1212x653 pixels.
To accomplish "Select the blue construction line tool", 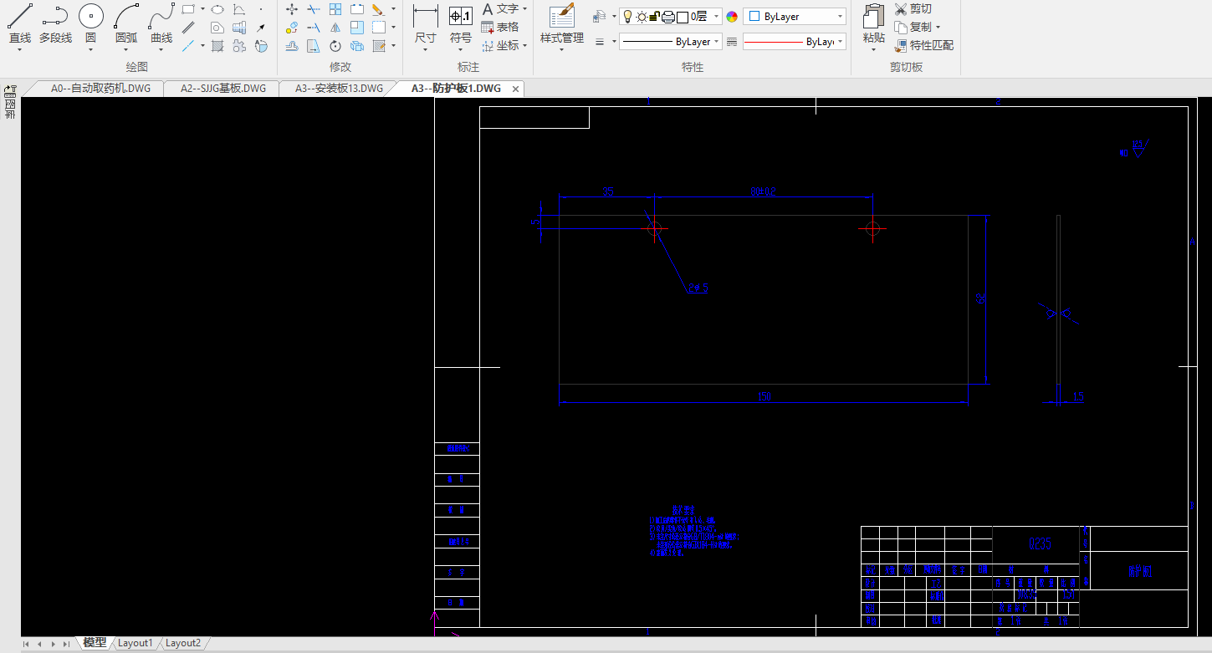I will tap(189, 46).
